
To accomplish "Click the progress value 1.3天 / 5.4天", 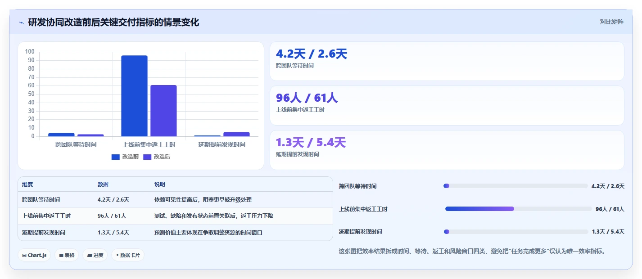I will click(x=608, y=232).
